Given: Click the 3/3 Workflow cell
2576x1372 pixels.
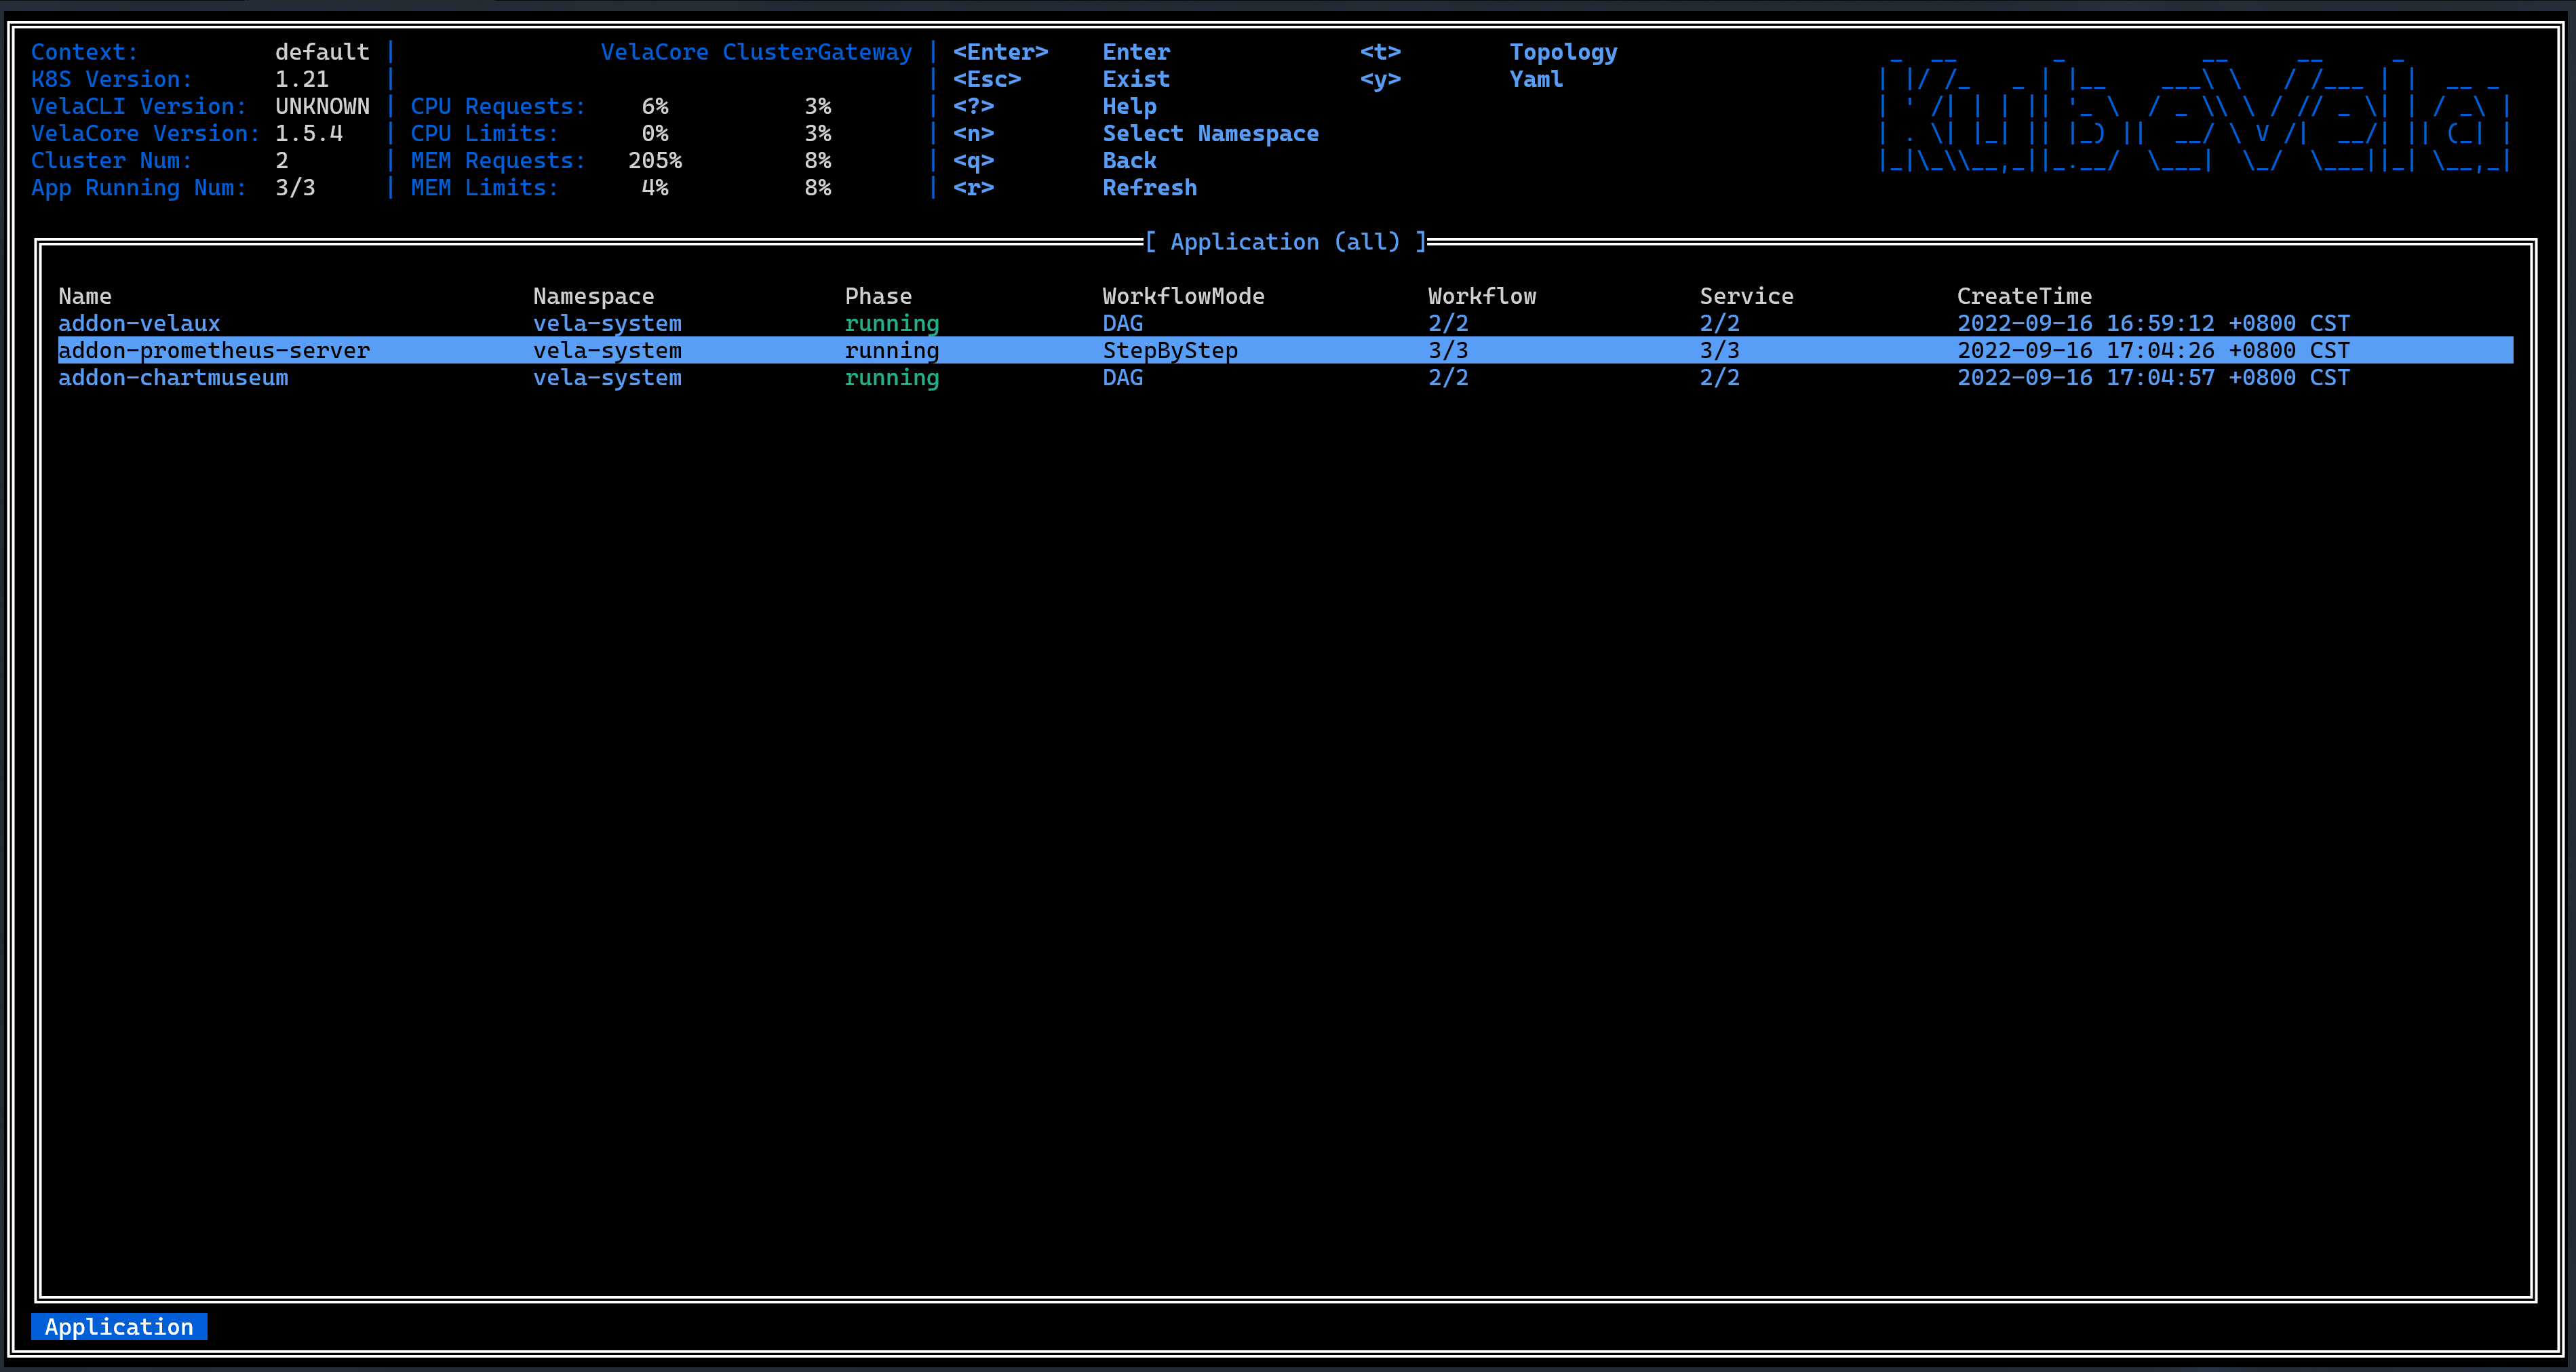Looking at the screenshot, I should click(x=1448, y=350).
